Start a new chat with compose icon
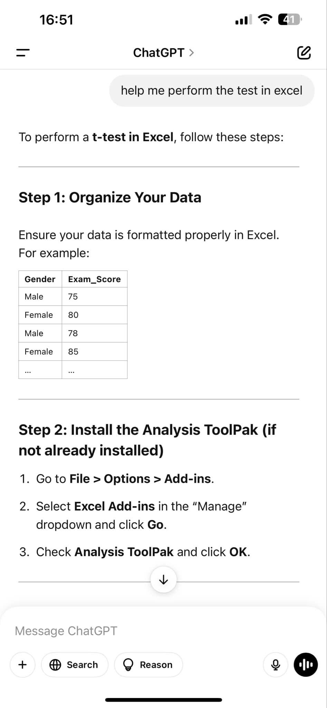The height and width of the screenshot is (708, 327). click(304, 53)
